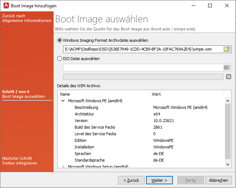Click the ISO extraction progress bar
Image resolution: width=236 pixels, height=188 pixels.
(143, 77)
